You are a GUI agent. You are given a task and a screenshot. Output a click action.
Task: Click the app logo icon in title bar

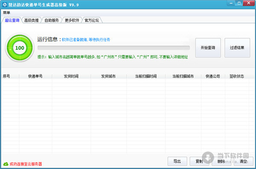(x=5, y=5)
